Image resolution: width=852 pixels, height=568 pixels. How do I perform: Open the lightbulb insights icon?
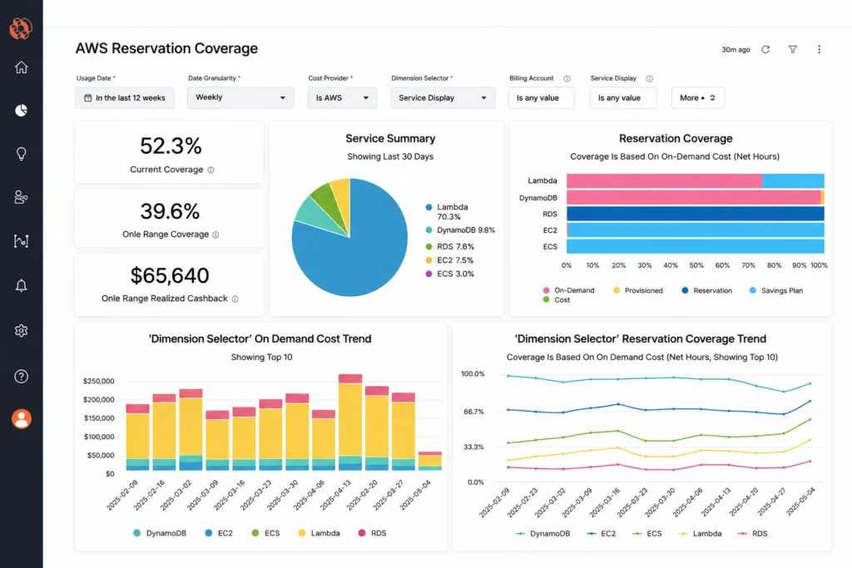coord(21,154)
